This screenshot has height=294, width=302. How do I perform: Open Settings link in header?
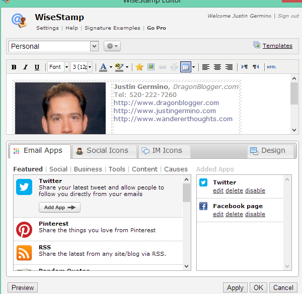[x=47, y=28]
